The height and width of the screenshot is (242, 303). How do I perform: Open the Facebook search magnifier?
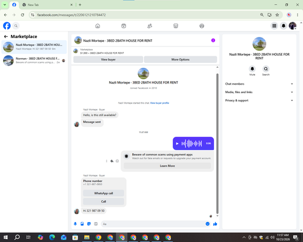click(16, 26)
